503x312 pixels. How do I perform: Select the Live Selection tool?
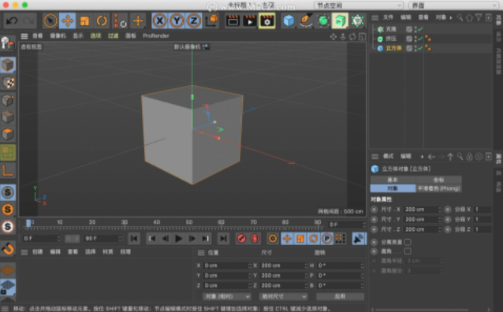50,21
